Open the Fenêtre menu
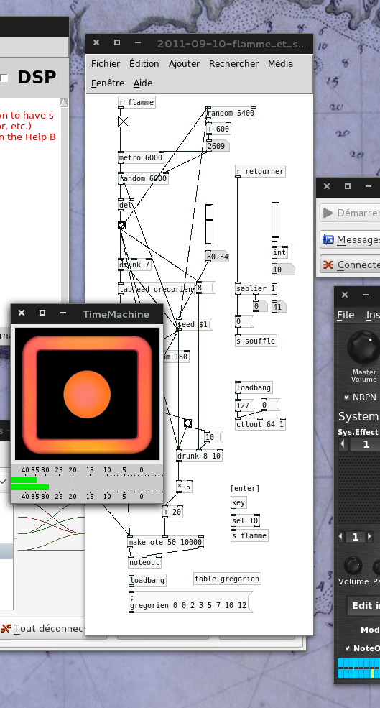380x708 pixels. click(x=108, y=83)
